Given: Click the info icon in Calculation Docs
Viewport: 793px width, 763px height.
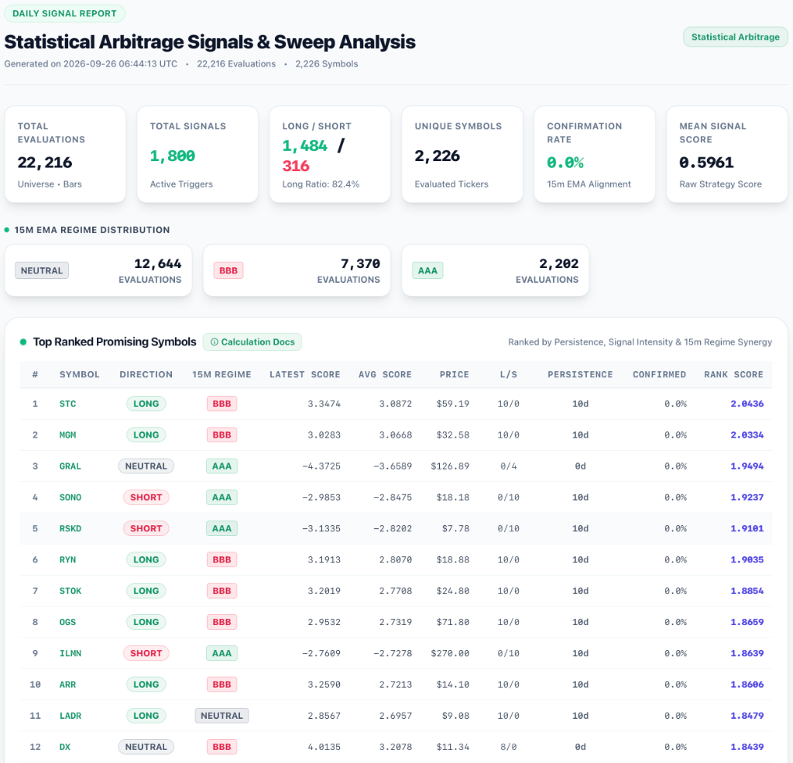Looking at the screenshot, I should pos(215,342).
